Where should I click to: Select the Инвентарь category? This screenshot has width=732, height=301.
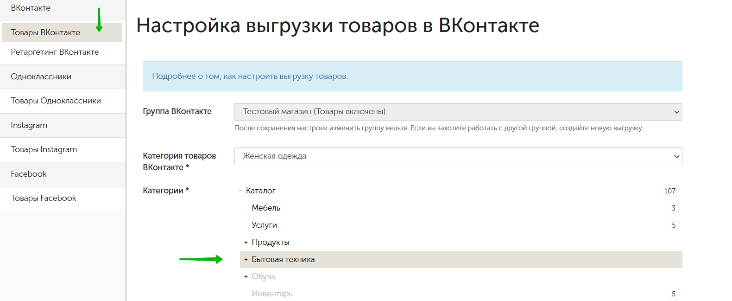(272, 294)
